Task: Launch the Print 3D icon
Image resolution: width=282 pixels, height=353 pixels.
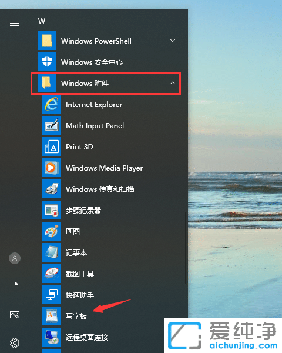Action: [x=52, y=146]
